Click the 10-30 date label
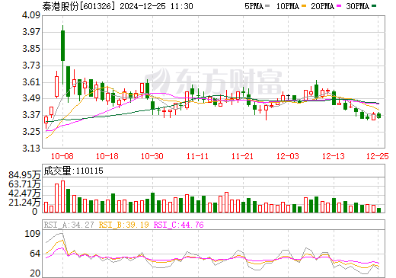Screen dimensions: 396x278 point(152,156)
